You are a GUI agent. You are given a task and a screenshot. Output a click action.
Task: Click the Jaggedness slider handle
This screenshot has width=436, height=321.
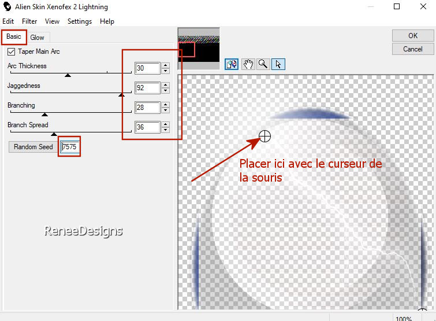(x=121, y=95)
